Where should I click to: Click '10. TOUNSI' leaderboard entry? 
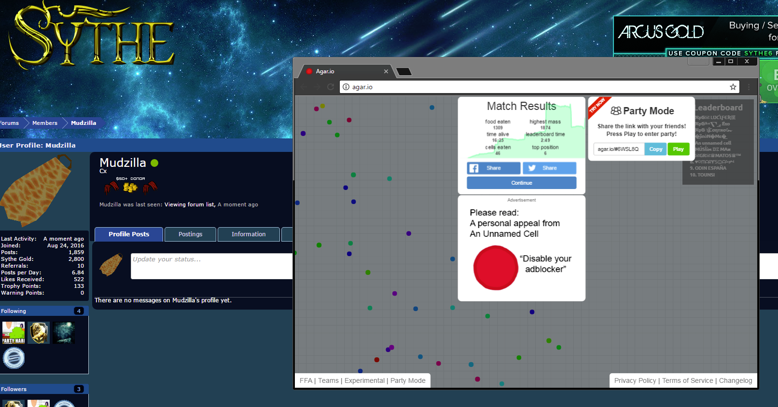[702, 175]
